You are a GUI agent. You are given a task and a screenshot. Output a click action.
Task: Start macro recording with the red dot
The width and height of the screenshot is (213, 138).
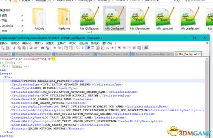(x=119, y=48)
